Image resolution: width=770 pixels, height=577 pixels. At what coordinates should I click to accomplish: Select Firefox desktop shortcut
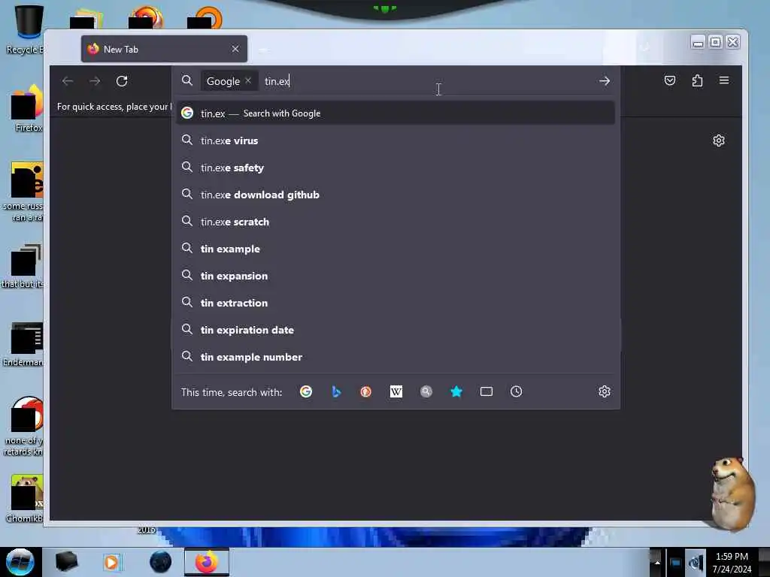coord(28,108)
